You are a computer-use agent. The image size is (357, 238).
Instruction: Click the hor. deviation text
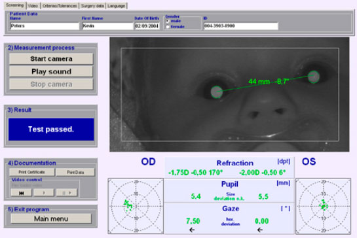[231, 222]
